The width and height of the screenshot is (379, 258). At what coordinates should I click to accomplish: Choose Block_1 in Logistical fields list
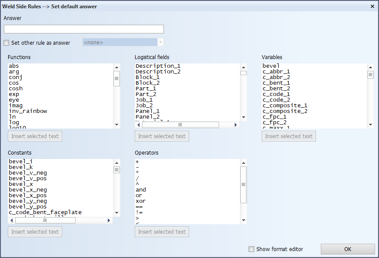(147, 77)
